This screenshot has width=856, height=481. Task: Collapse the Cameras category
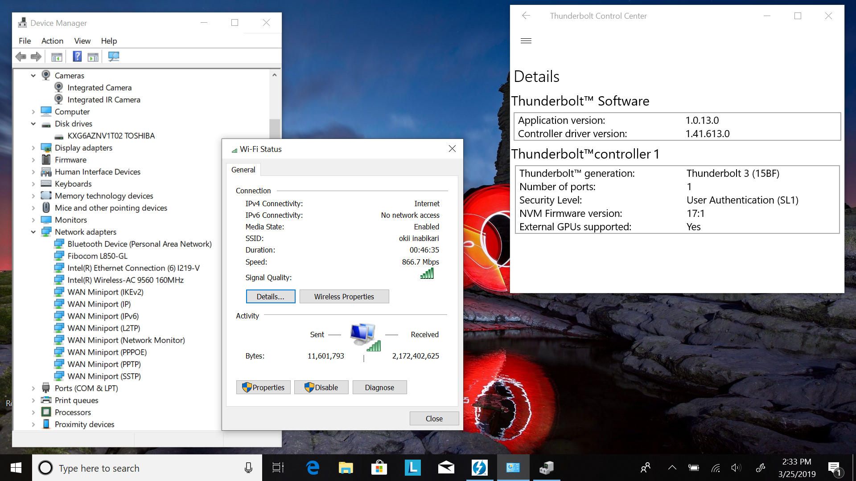point(33,76)
